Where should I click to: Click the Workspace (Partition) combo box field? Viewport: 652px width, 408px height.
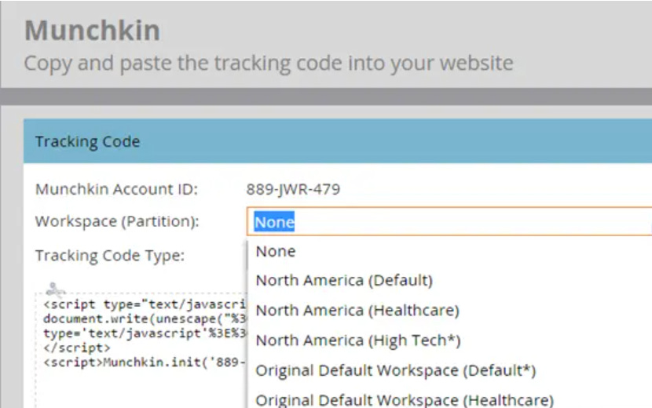click(449, 221)
